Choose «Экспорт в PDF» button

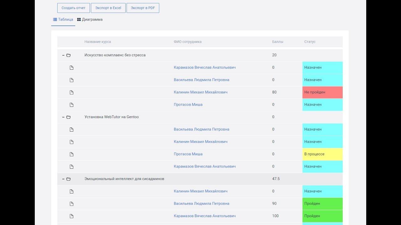click(x=143, y=8)
